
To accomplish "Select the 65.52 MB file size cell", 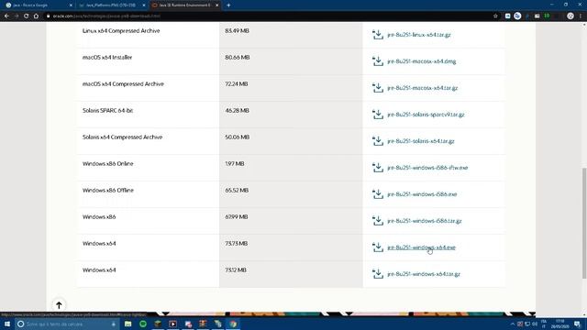I will pos(237,190).
